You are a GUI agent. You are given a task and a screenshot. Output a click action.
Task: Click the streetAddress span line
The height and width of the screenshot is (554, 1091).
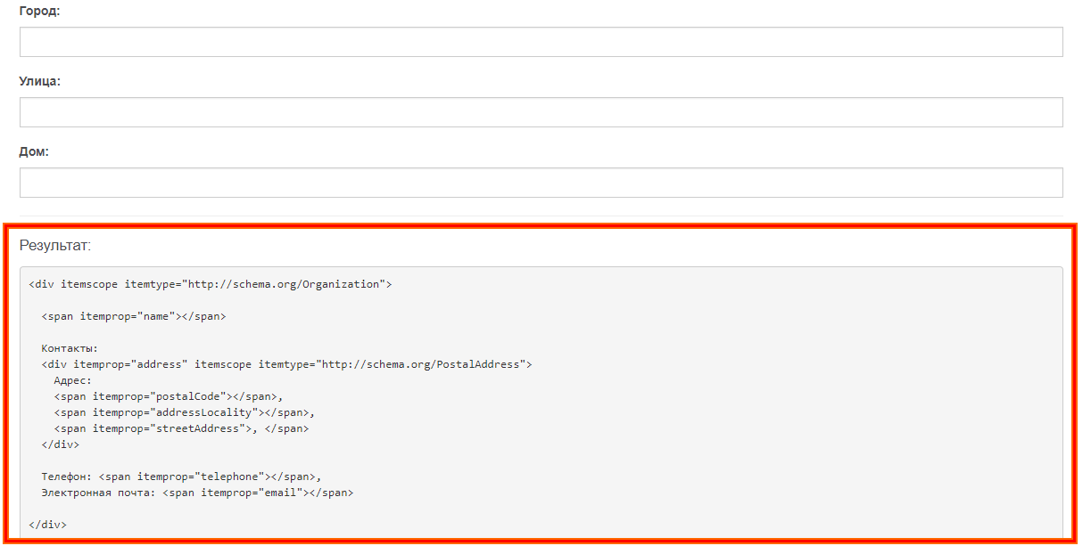181,428
